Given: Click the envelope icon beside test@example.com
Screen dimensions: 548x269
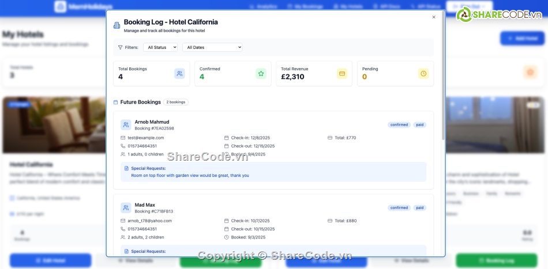Looking at the screenshot, I should click(x=123, y=138).
